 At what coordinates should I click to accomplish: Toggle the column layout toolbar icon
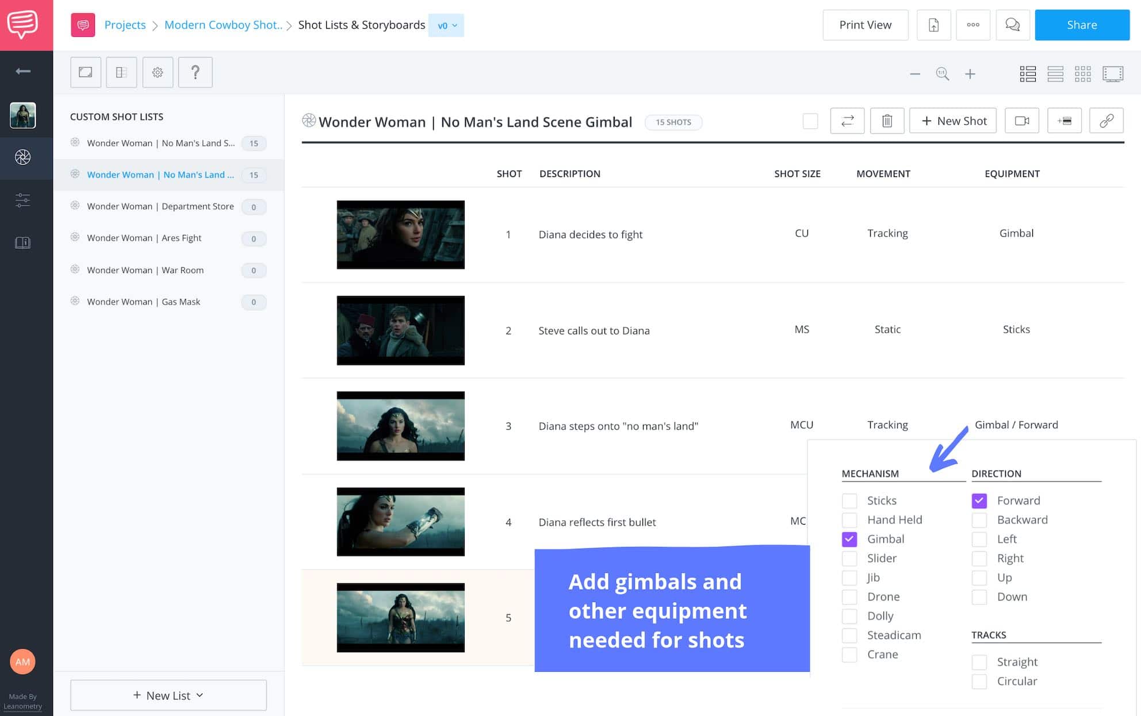(121, 72)
